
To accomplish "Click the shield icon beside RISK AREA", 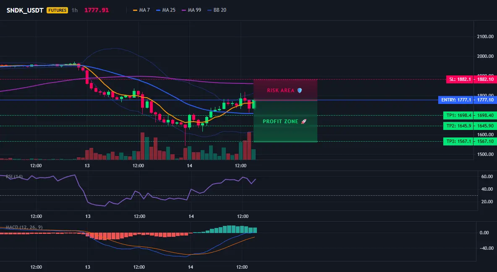I will click(x=300, y=91).
